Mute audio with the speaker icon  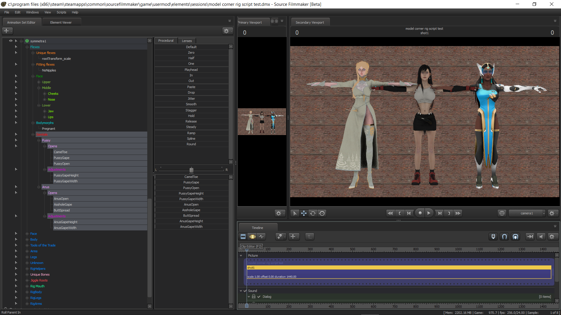541,237
